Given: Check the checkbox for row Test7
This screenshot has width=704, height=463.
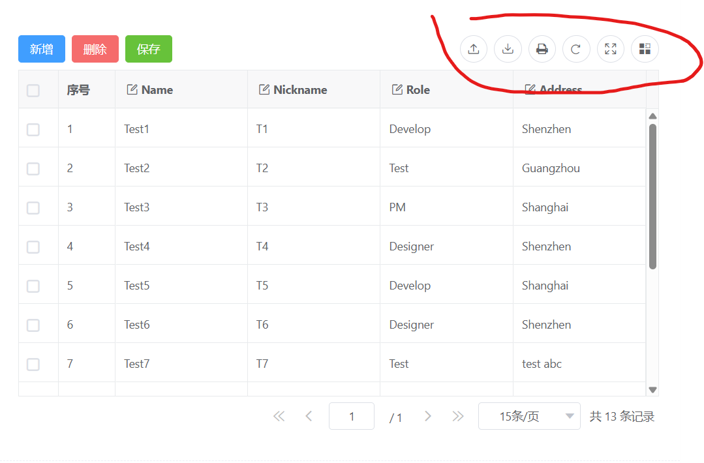Looking at the screenshot, I should pos(33,365).
